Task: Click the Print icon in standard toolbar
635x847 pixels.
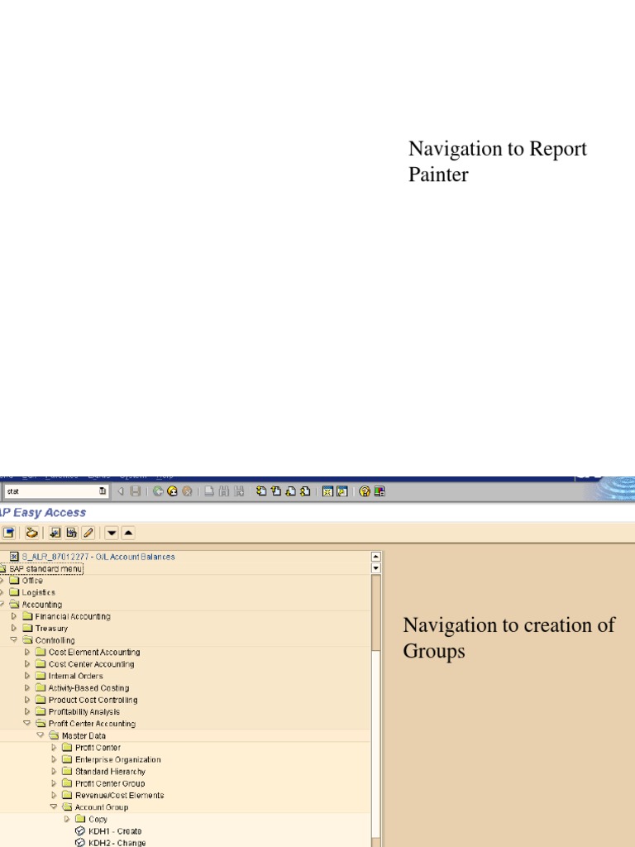Action: [209, 491]
